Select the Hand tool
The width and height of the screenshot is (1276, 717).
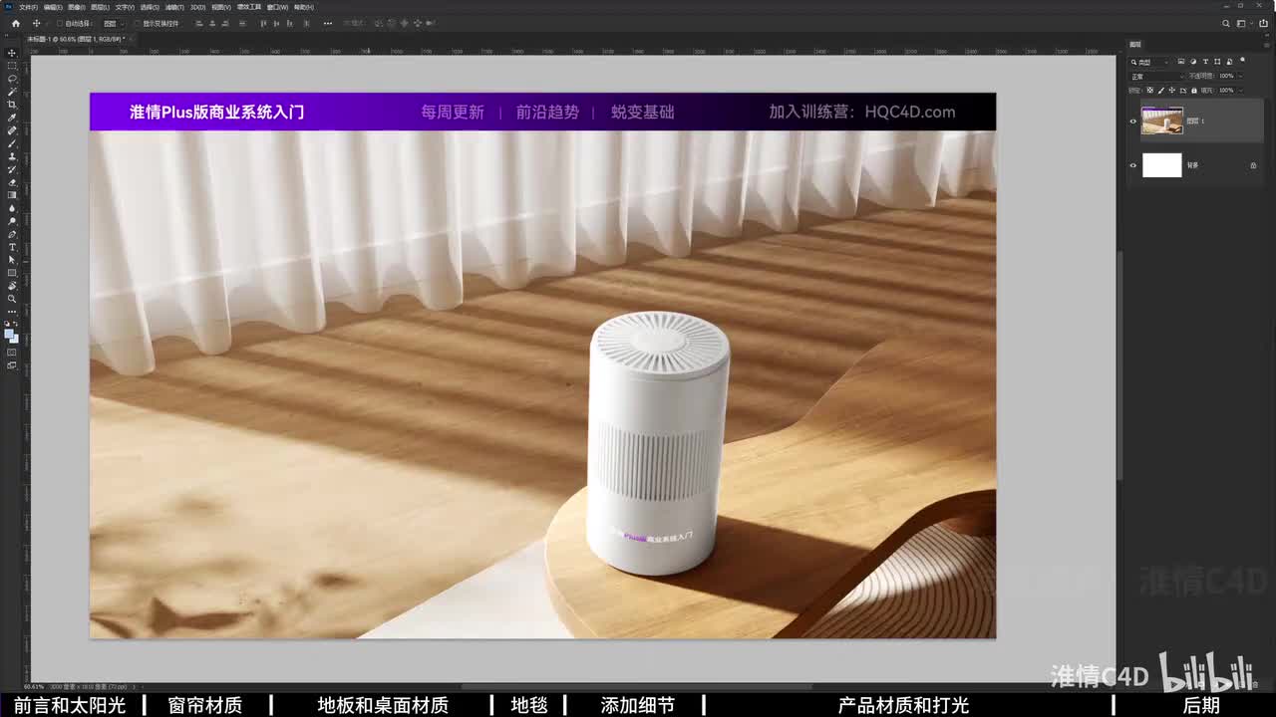[12, 286]
